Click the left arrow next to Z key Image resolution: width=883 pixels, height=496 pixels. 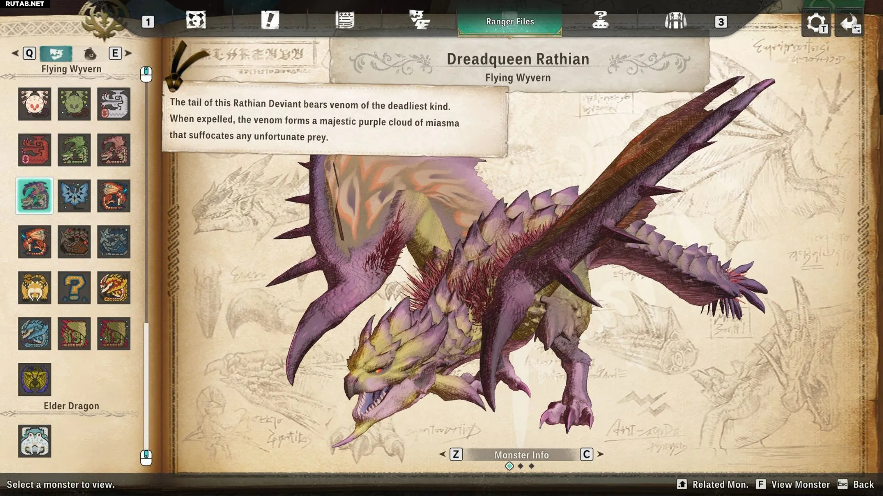(442, 454)
